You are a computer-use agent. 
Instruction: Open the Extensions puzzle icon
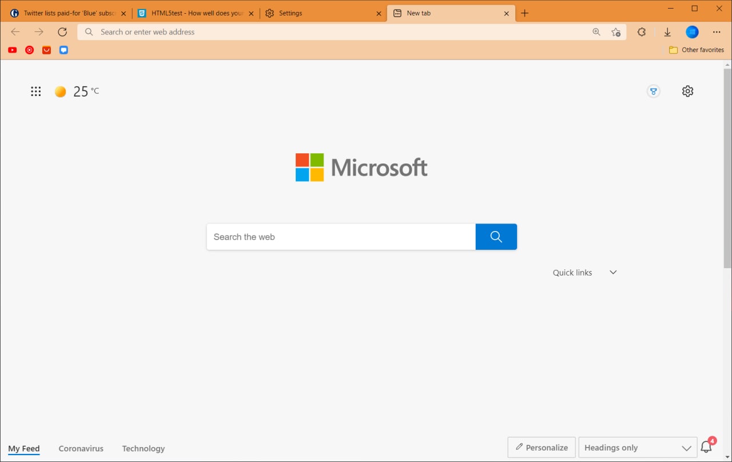click(x=642, y=32)
